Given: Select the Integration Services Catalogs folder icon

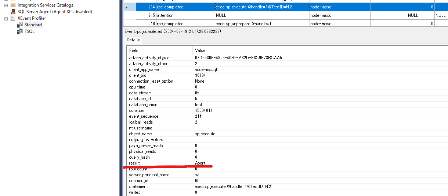Looking at the screenshot, I should click(13, 5).
